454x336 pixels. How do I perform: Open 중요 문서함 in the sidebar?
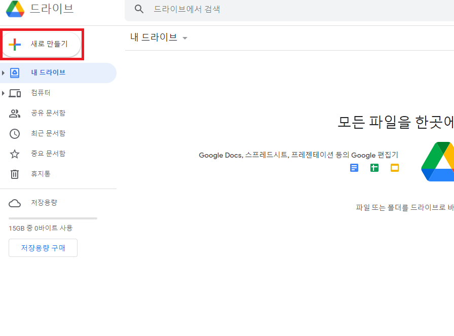[58, 154]
